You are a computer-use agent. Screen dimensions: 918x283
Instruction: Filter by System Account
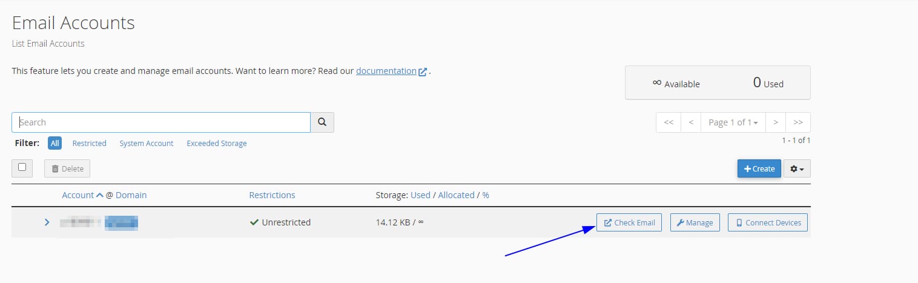(147, 144)
